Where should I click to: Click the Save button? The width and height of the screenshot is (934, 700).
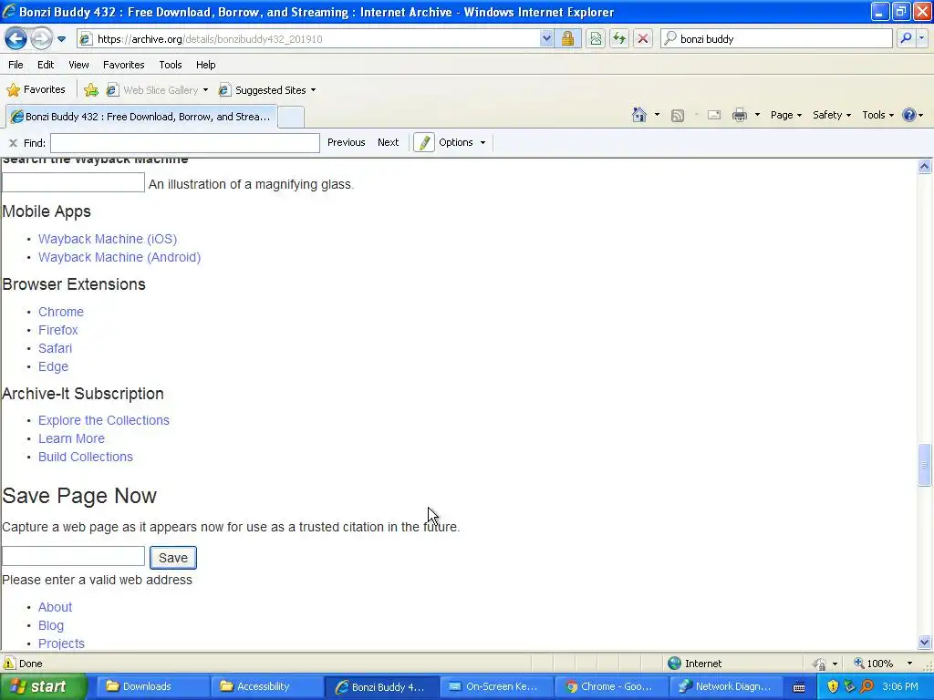[172, 558]
